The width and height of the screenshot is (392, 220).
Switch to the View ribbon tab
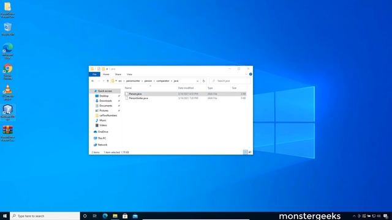[x=129, y=75]
